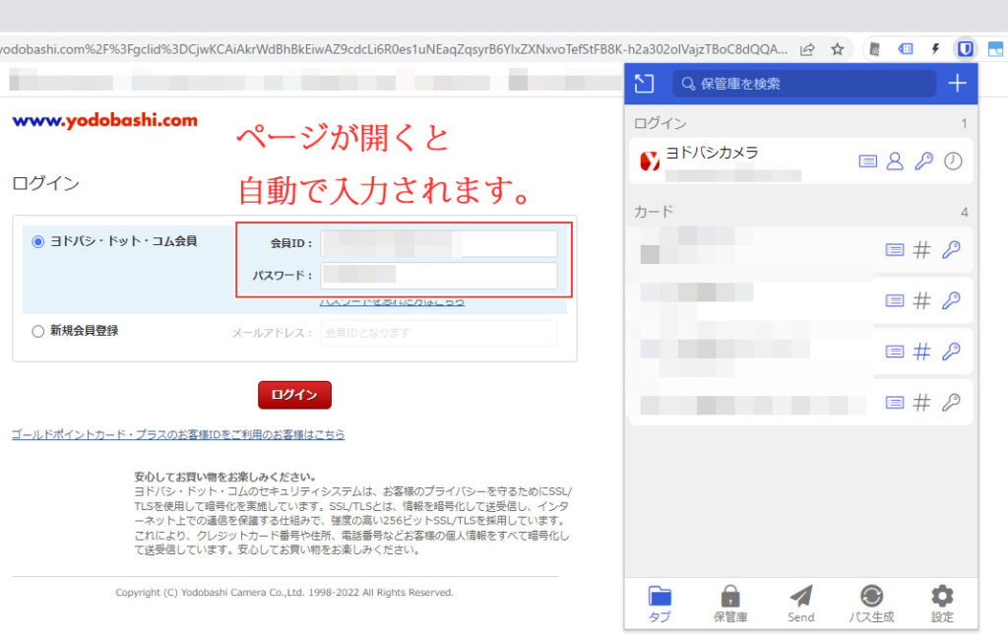This screenshot has width=1008, height=643.
Task: Click the browser address bar URL
Action: pos(394,49)
